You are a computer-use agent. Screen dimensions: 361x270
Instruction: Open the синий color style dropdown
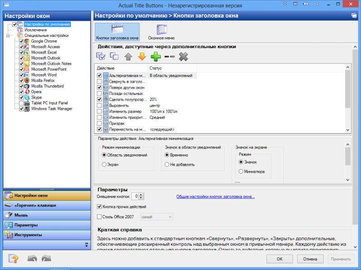pyautogui.click(x=157, y=217)
